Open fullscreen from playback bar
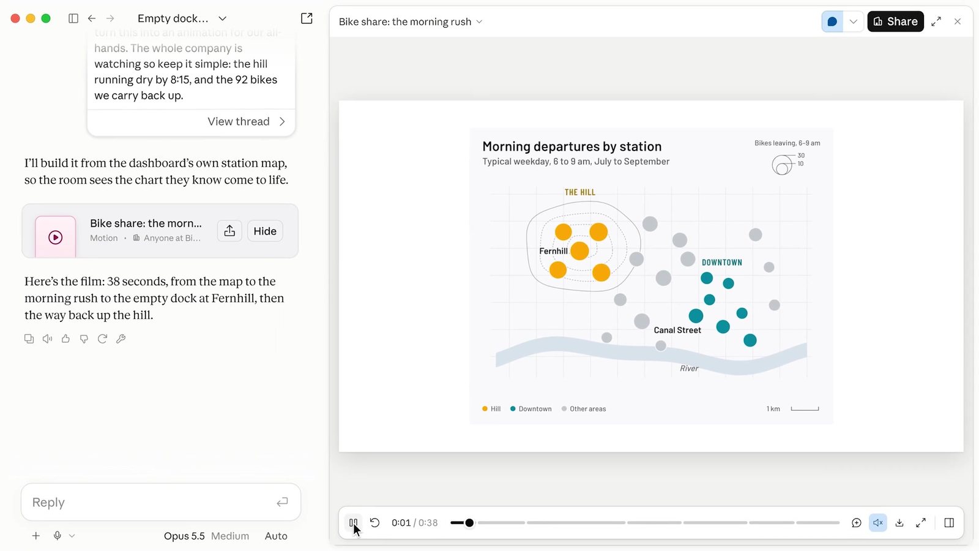 click(921, 523)
